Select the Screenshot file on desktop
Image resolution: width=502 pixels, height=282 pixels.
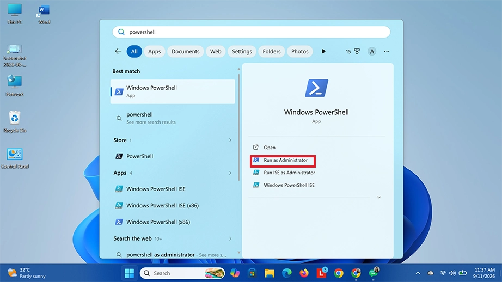pyautogui.click(x=14, y=56)
